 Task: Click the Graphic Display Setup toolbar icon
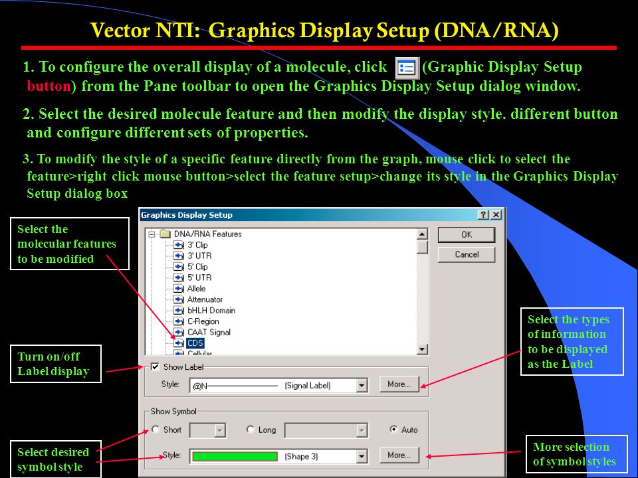tap(407, 68)
